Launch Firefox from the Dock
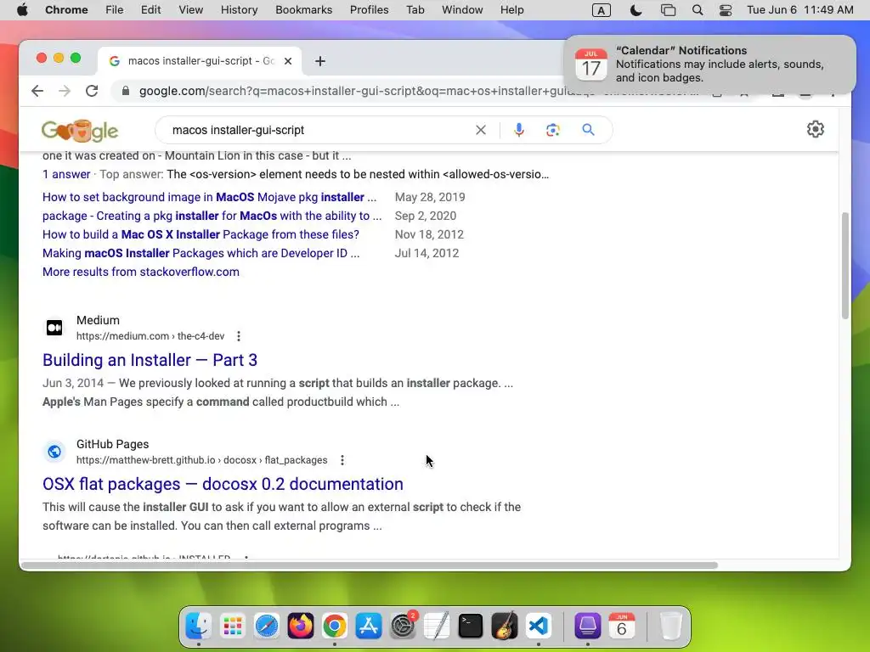Viewport: 870px width, 652px height. (x=300, y=627)
